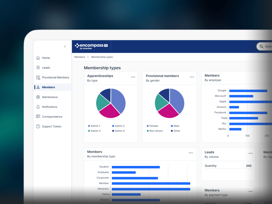This screenshot has height=204, width=272.
Task: Click the Correspondence icon
Action: 38,117
